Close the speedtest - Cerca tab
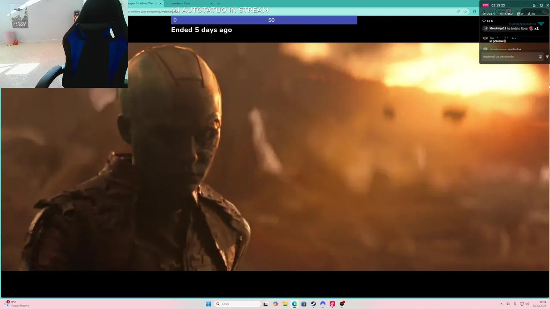550x309 pixels. (211, 3)
